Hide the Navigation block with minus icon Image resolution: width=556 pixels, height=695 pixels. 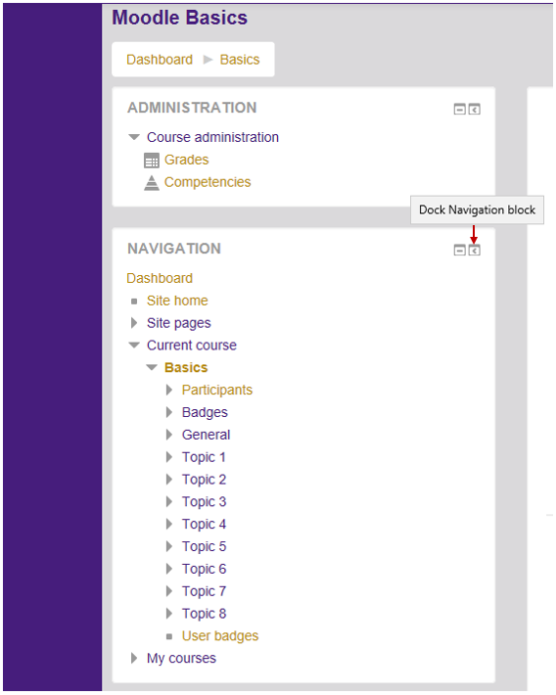pyautogui.click(x=460, y=251)
